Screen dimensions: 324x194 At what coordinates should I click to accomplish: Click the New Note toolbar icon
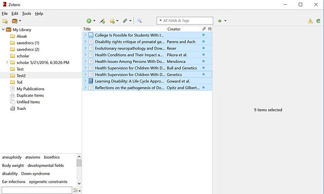point(112,21)
